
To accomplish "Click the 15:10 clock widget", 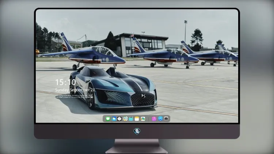I will (65, 82).
